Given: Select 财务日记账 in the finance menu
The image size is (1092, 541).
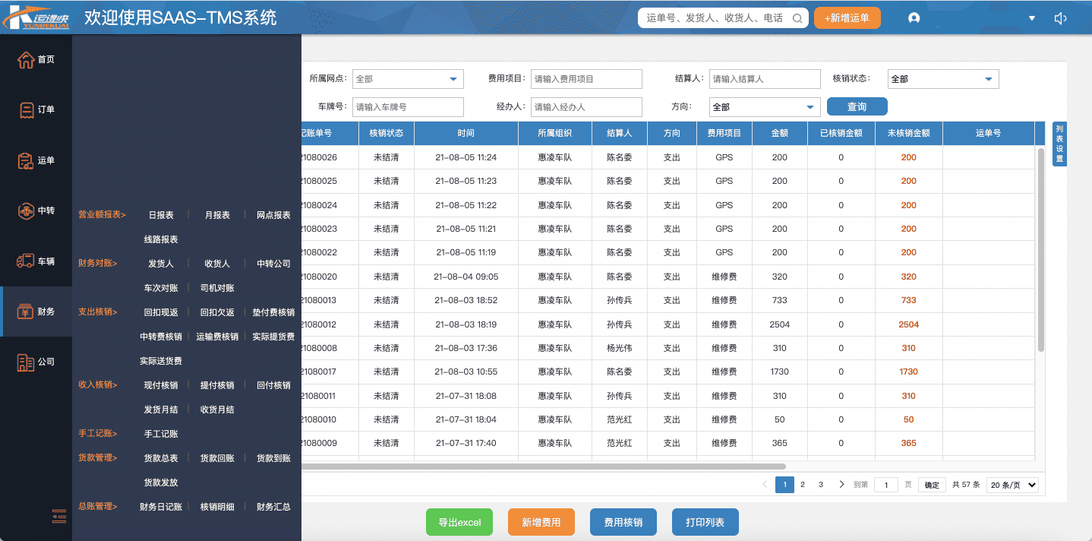Looking at the screenshot, I should pyautogui.click(x=161, y=507).
